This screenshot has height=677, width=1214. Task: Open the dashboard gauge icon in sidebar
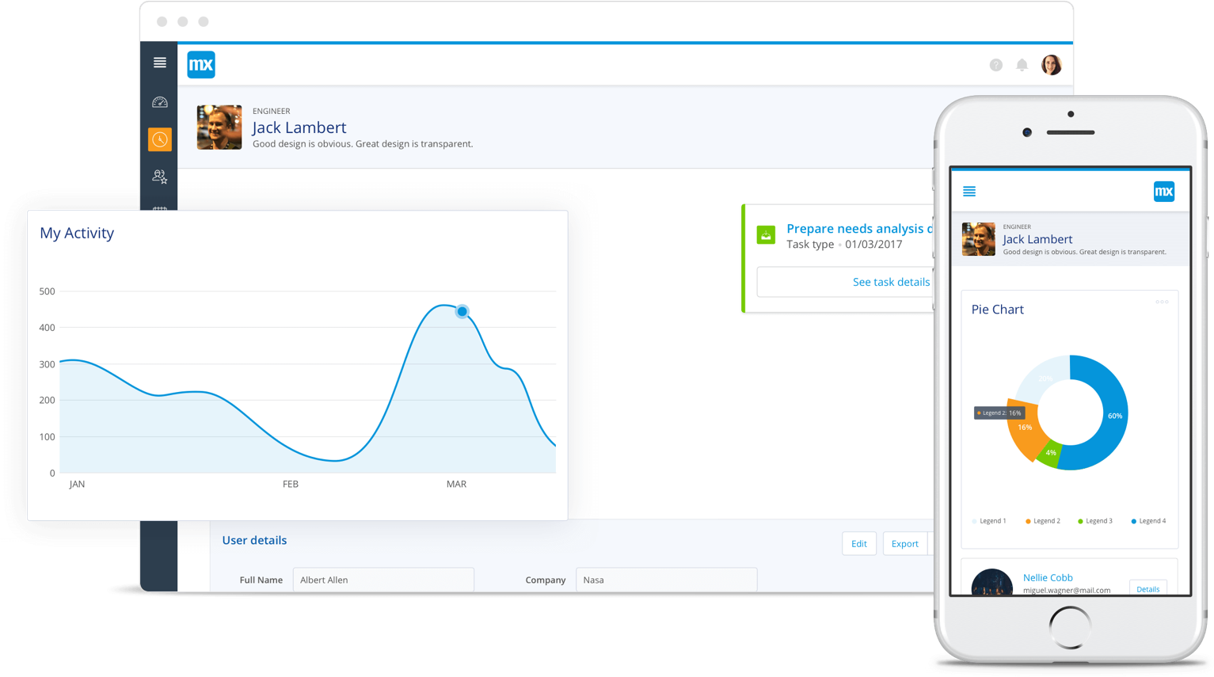pyautogui.click(x=159, y=102)
